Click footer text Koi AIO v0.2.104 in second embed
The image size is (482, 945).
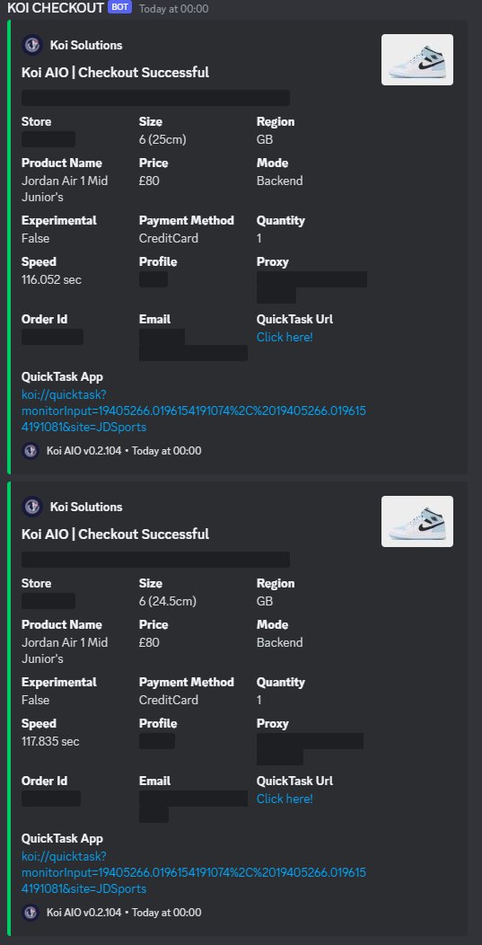[83, 913]
